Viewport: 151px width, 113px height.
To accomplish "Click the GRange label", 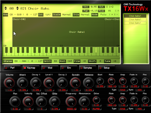I will [8, 61].
